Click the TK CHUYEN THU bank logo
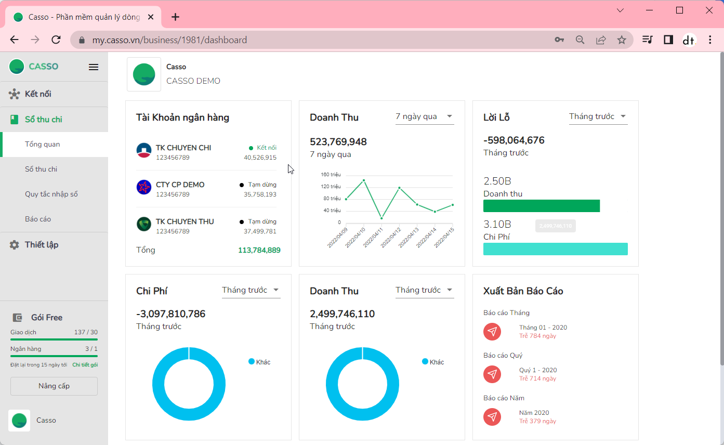Viewport: 724px width, 445px height. pyautogui.click(x=144, y=224)
